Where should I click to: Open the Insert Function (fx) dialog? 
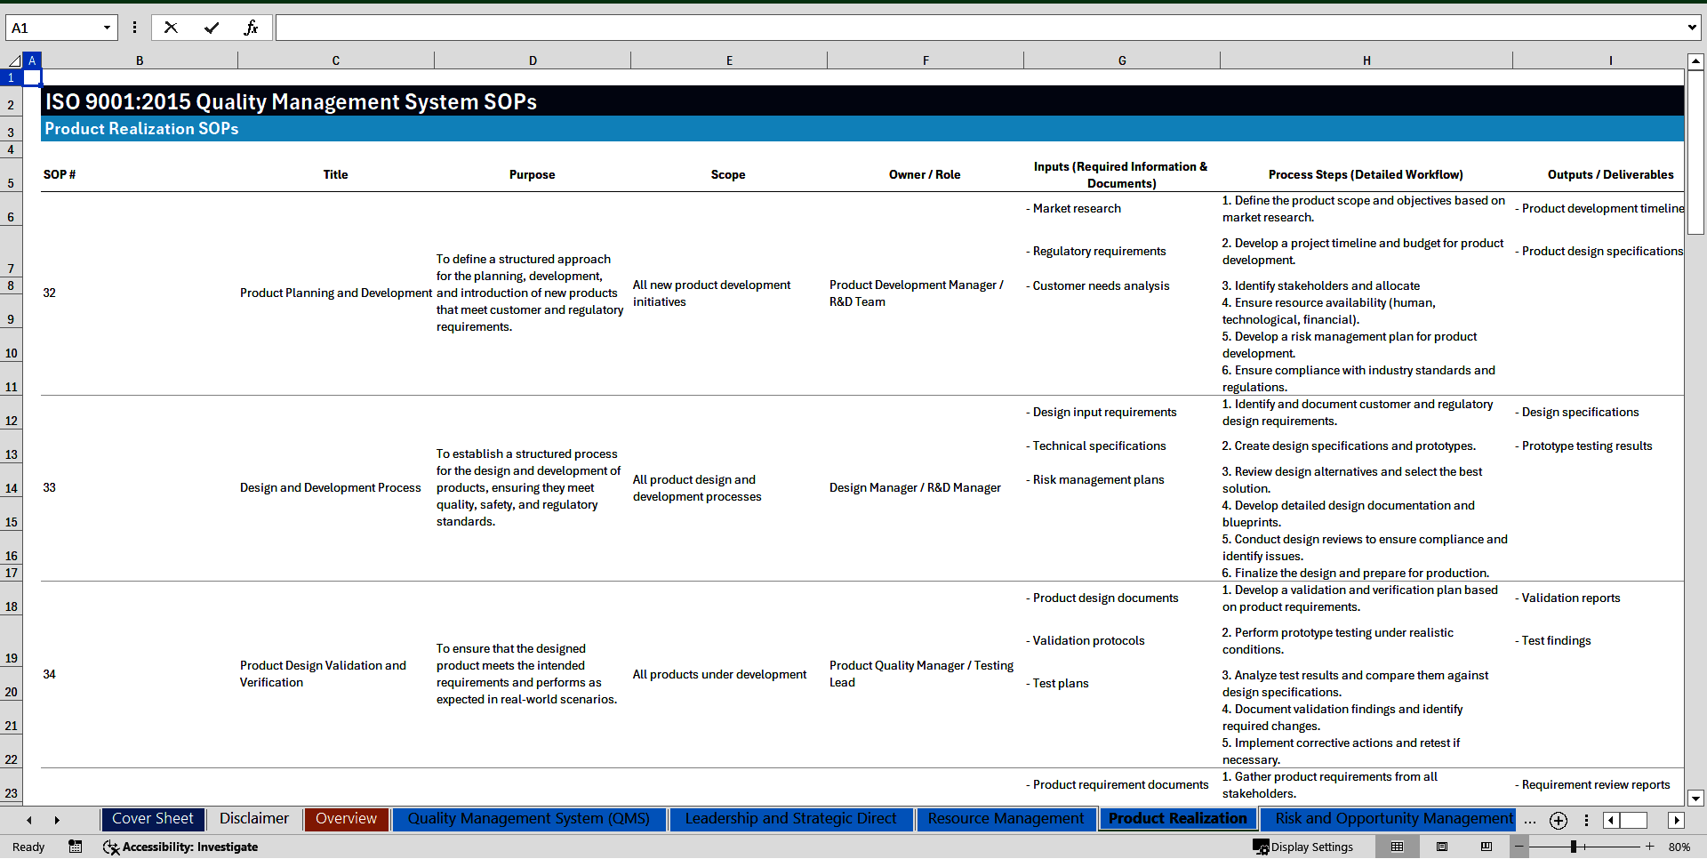pyautogui.click(x=252, y=28)
